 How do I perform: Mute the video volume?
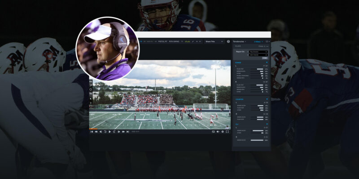218,132
